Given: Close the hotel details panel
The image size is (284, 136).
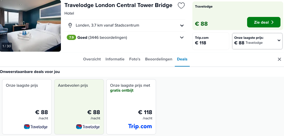Looking at the screenshot, I should 280,59.
